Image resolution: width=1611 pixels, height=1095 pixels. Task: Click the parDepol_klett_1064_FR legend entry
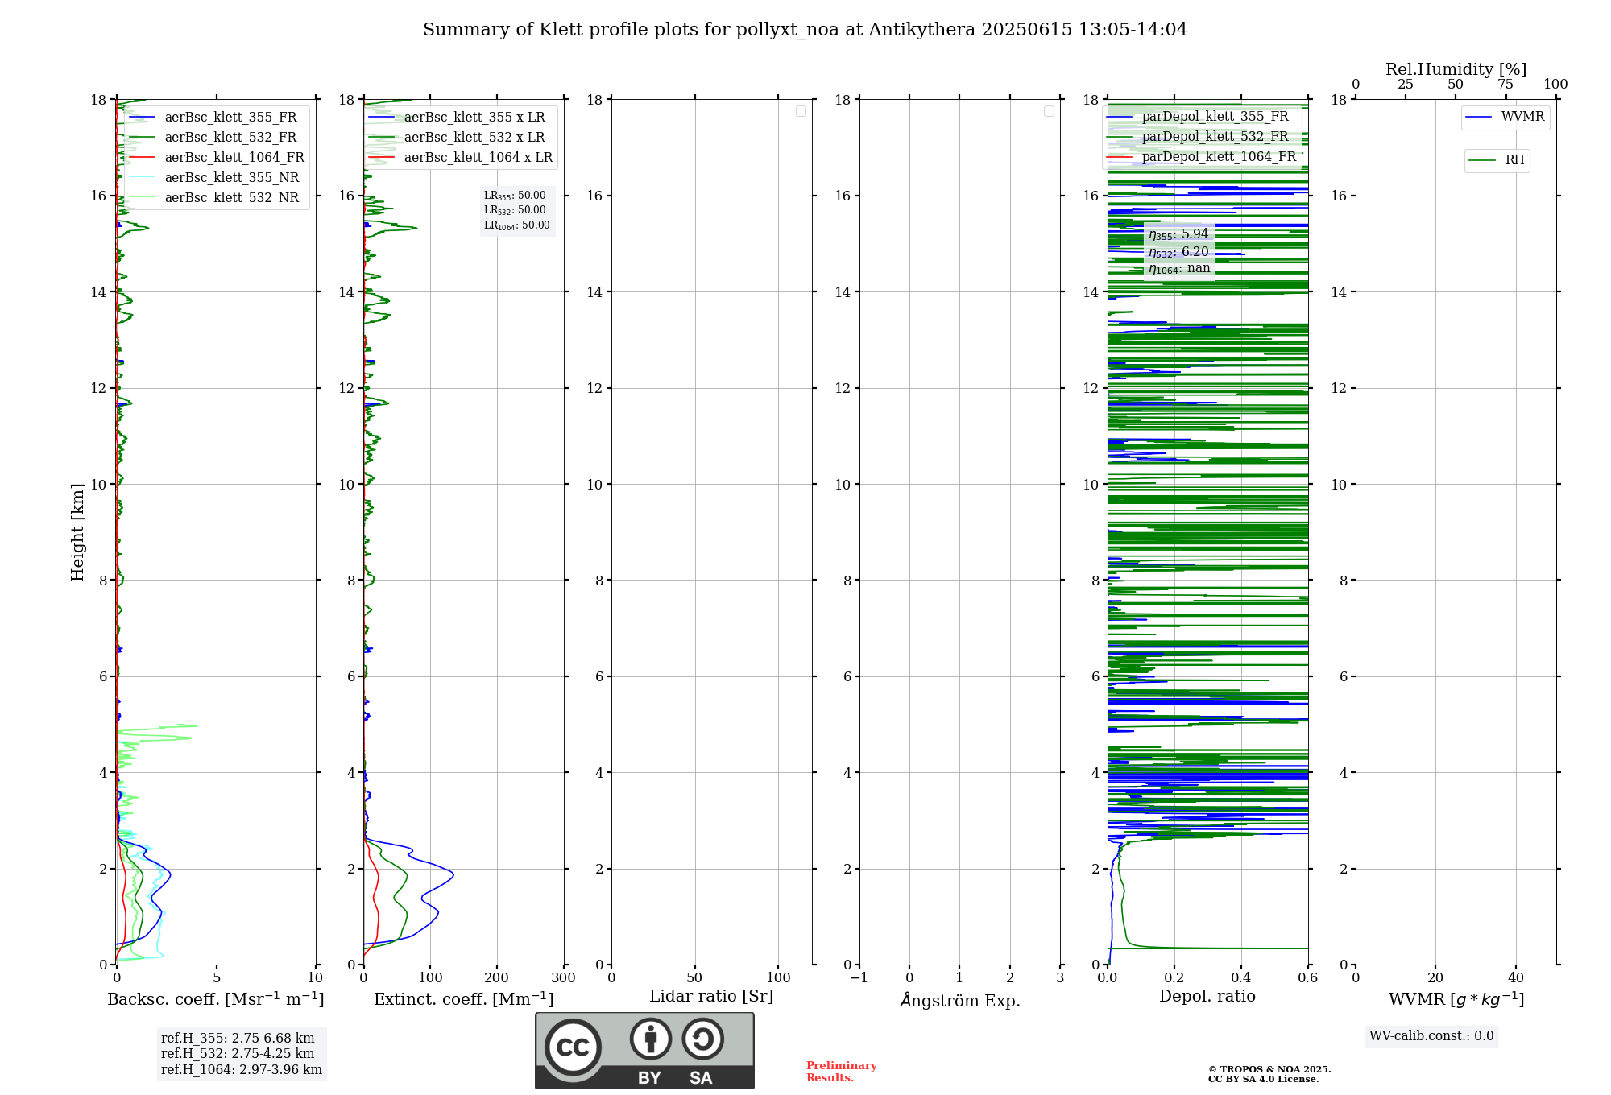[x=1201, y=157]
